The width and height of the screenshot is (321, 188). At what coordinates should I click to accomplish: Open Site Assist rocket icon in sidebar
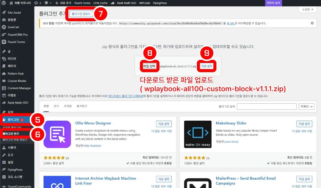point(4,13)
